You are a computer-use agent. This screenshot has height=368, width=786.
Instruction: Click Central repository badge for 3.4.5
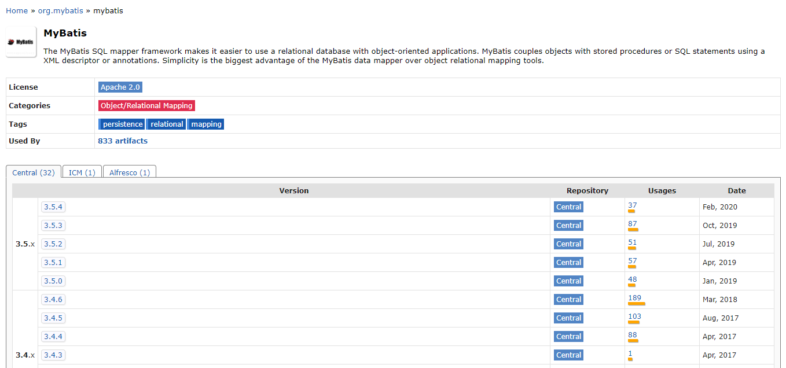[x=568, y=318]
